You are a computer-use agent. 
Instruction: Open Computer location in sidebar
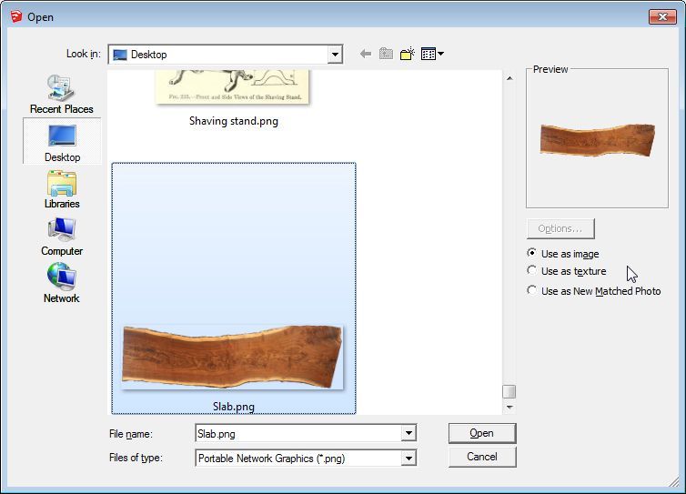point(62,237)
